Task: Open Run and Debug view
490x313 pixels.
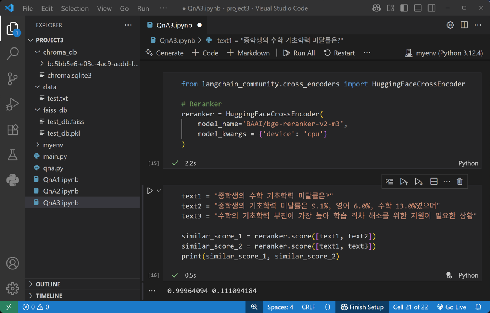Action: [x=12, y=104]
